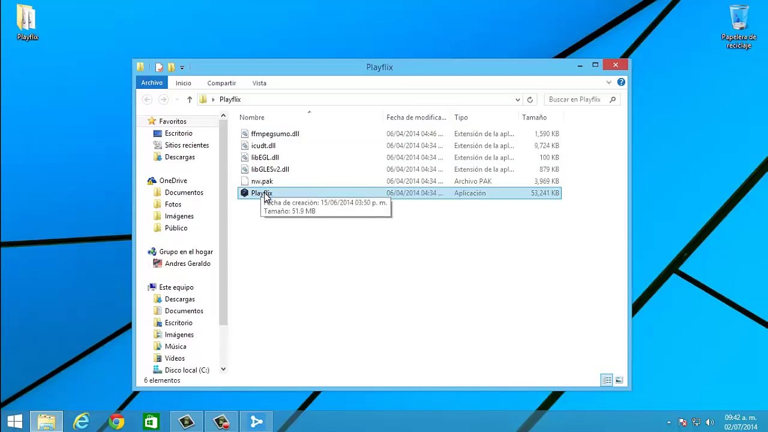
Task: Open address bar history dropdown
Action: tap(517, 100)
